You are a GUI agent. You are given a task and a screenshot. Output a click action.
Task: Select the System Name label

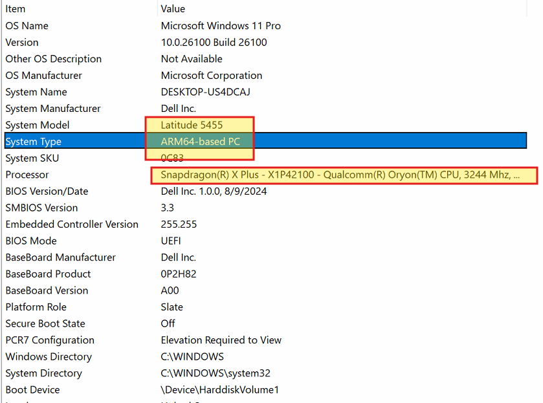[36, 92]
